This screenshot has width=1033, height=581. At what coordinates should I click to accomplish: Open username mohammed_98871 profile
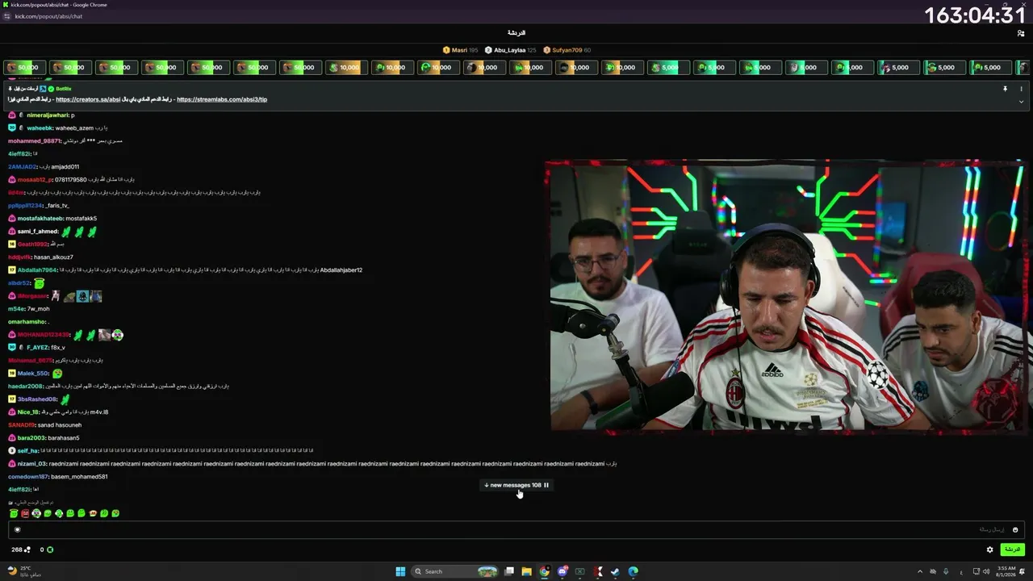[33, 141]
